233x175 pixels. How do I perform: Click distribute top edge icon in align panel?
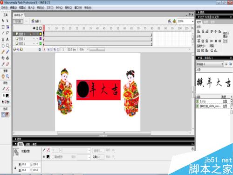click(x=199, y=41)
